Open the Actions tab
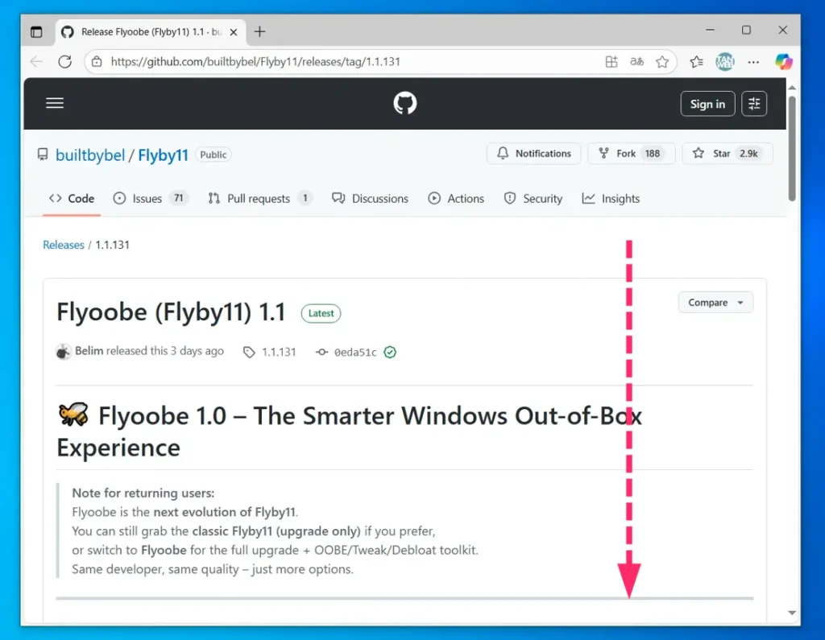Viewport: 825px width, 640px height. pyautogui.click(x=456, y=199)
